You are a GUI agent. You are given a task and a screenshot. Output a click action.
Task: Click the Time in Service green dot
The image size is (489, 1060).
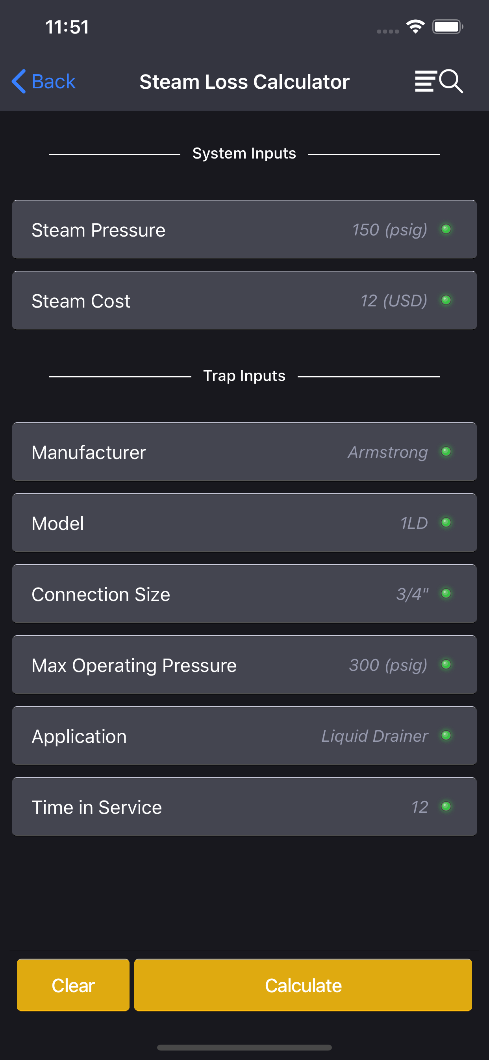click(x=446, y=806)
